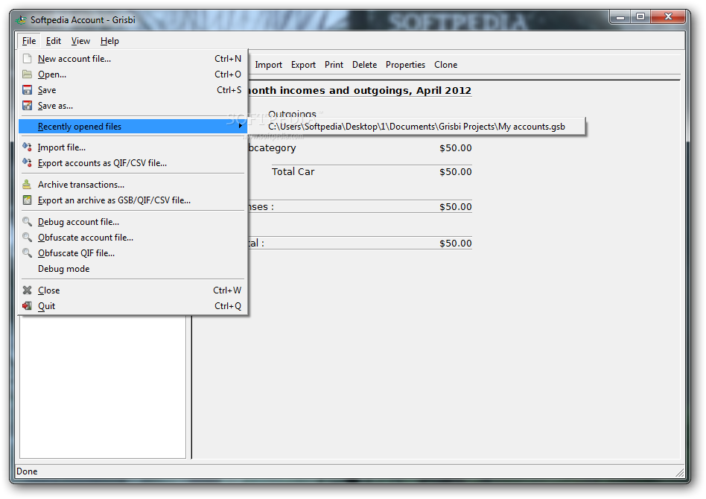This screenshot has height=499, width=706.
Task: Click the Properties toolbar button
Action: [x=405, y=65]
